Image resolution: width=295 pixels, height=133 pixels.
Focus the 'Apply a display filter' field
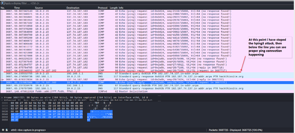click(x=149, y=3)
